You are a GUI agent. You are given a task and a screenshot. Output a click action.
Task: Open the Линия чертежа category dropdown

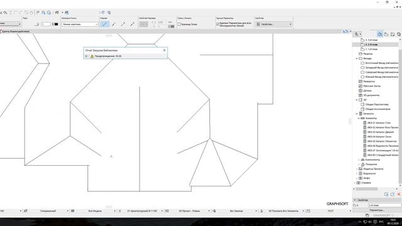[x=80, y=24]
